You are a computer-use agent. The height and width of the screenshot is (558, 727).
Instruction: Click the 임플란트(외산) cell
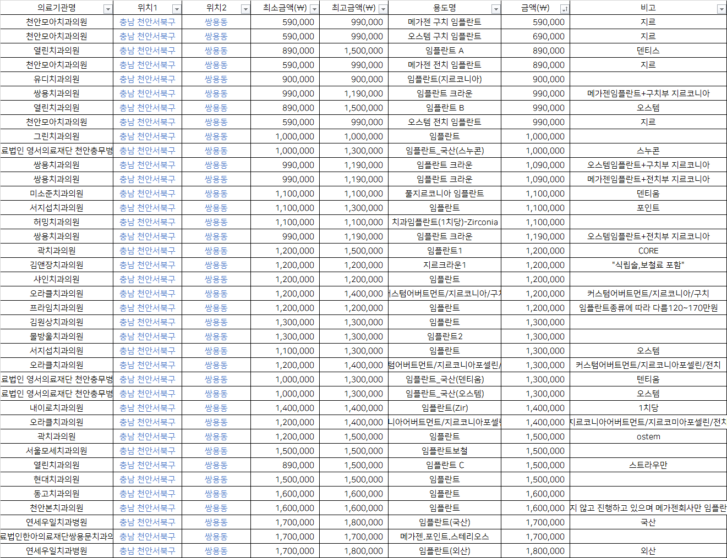pos(445,551)
